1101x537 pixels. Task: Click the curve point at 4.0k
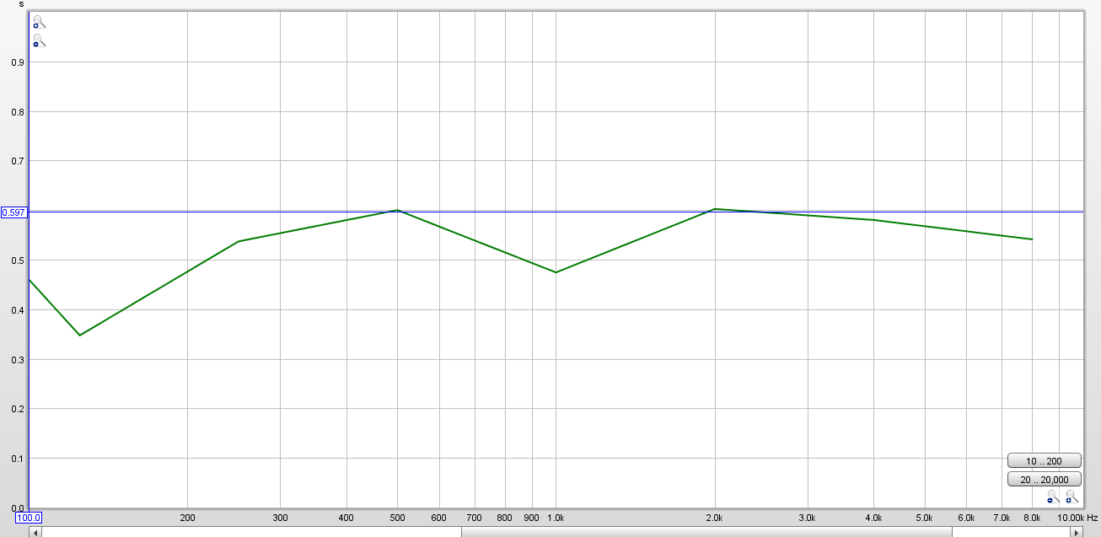pyautogui.click(x=873, y=220)
